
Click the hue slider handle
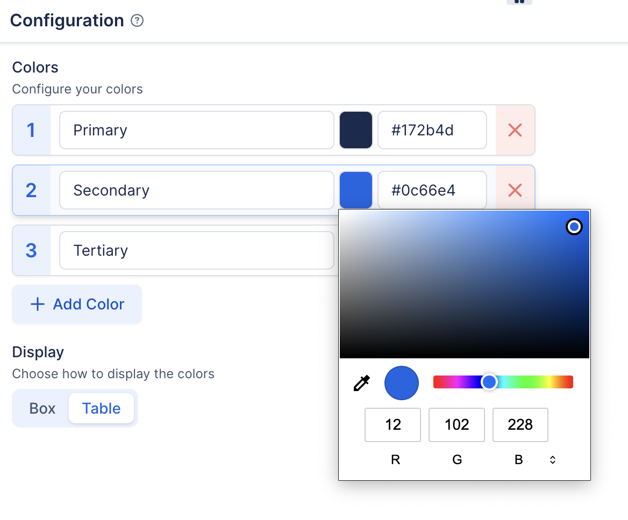coord(489,382)
